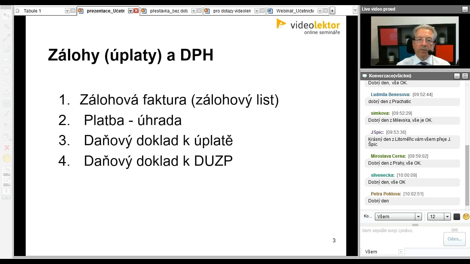The width and height of the screenshot is (470, 264).
Task: Open the chat panel options menu icon
Action: coord(465,76)
